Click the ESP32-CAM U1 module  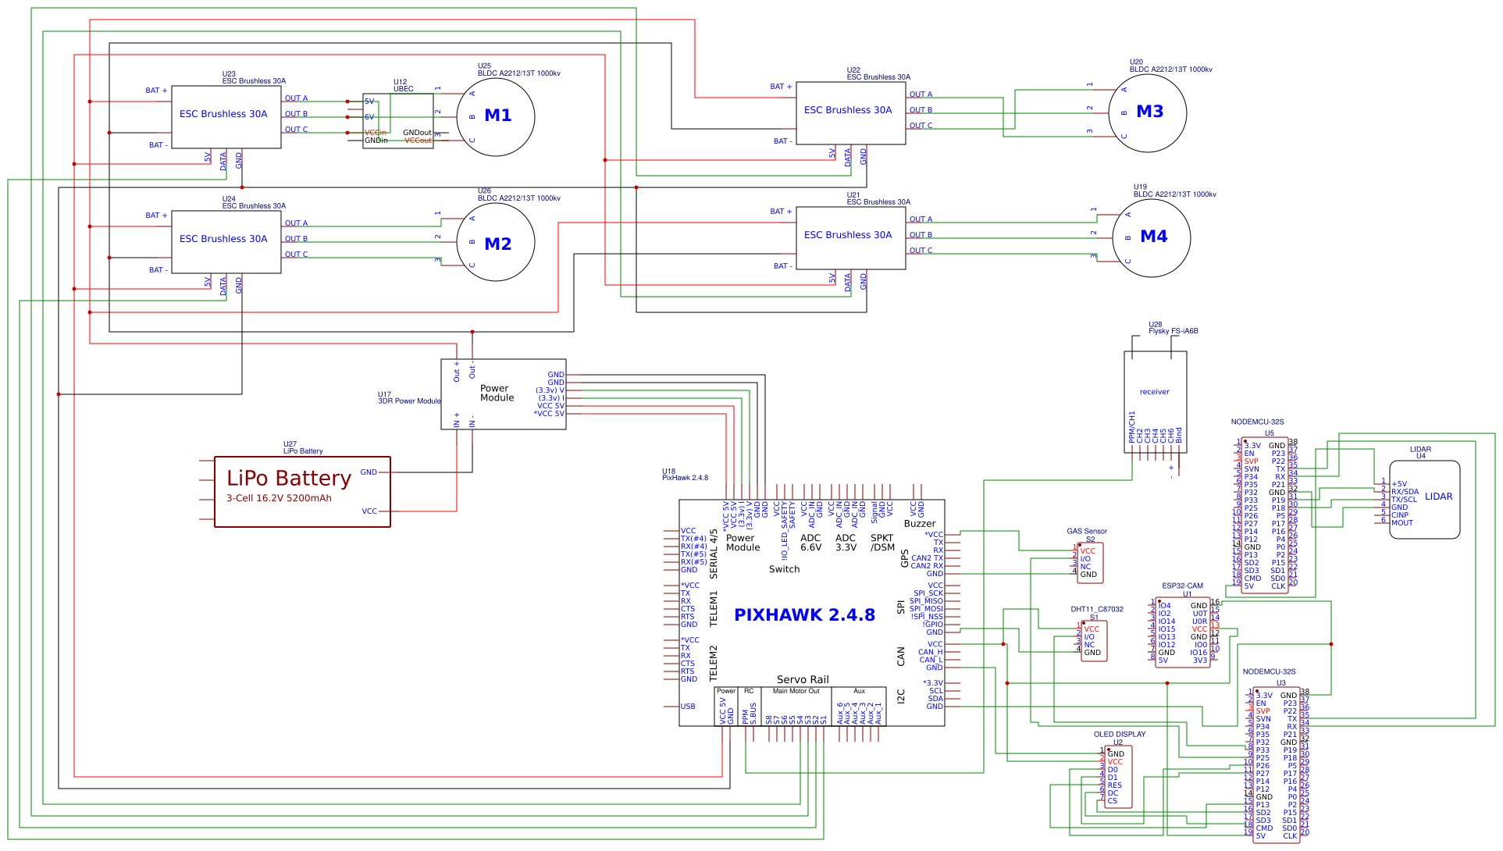click(1184, 633)
